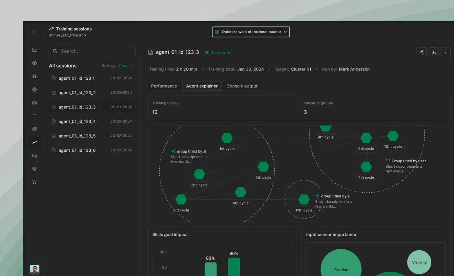Click the green back arrow icon
The image size is (454, 276).
coord(34,32)
